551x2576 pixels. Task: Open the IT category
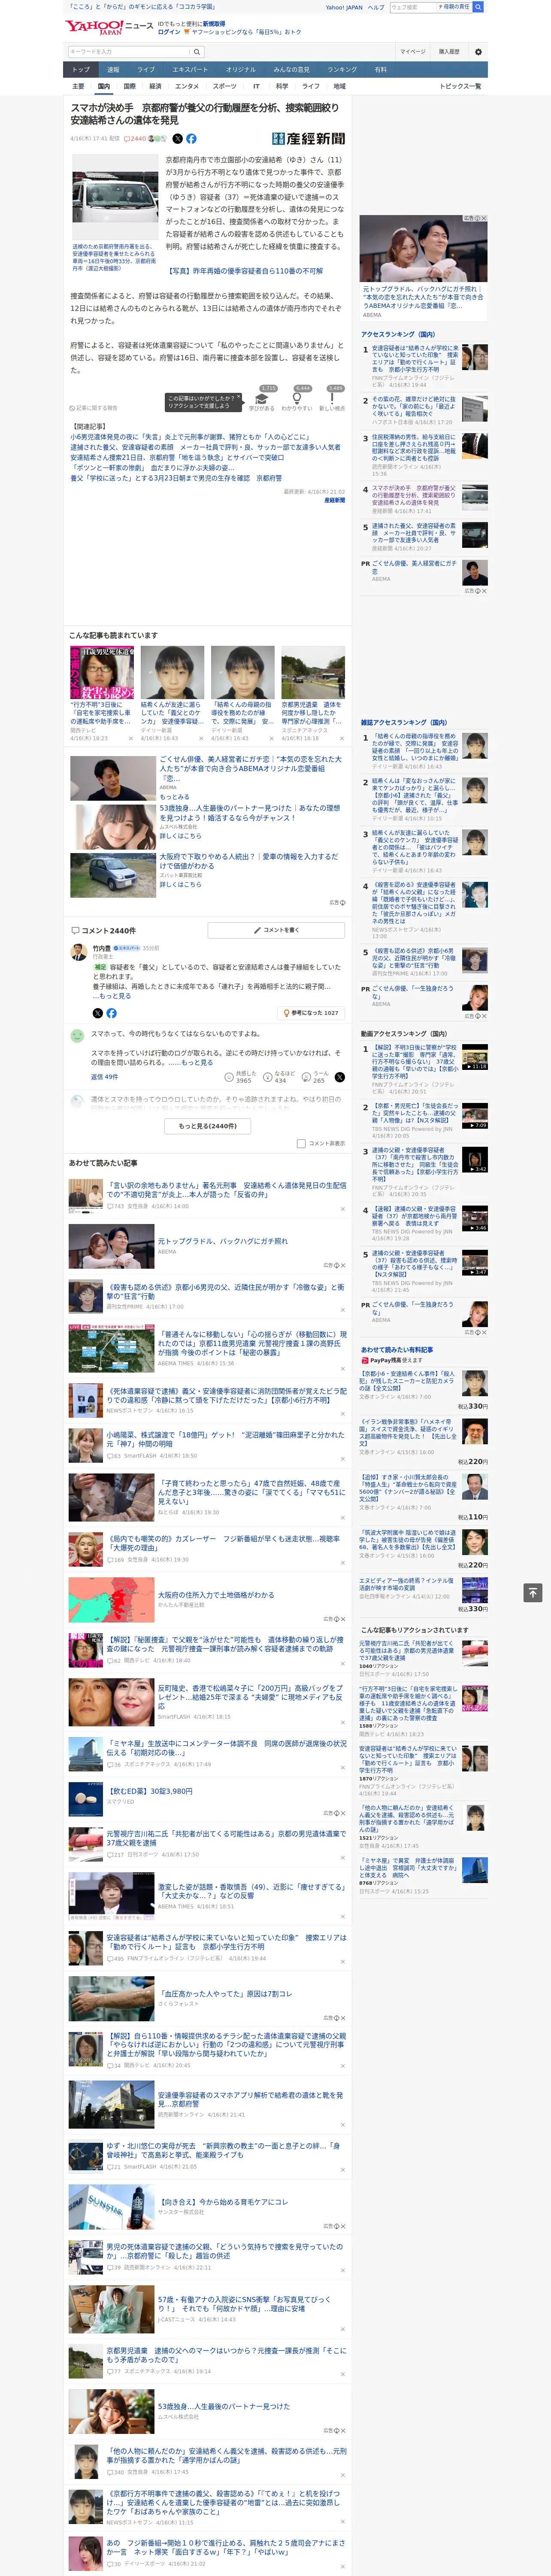pos(256,86)
